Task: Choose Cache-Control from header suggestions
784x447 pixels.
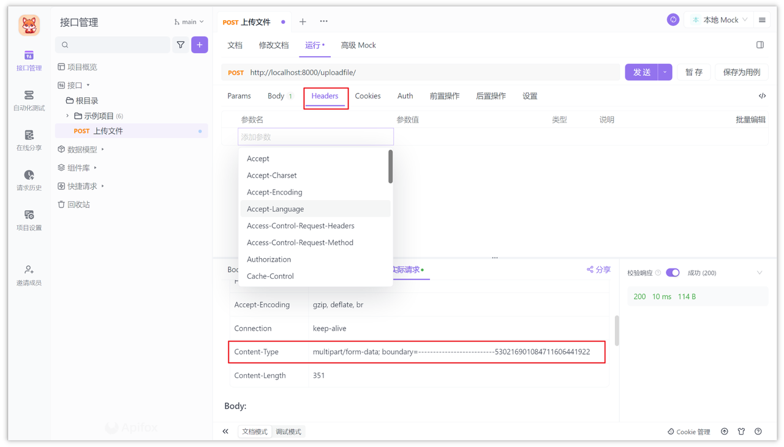Action: (315, 276)
